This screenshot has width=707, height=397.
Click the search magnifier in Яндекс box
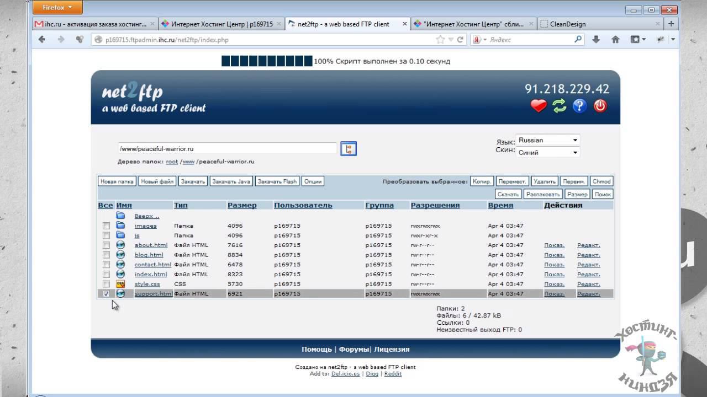578,39
